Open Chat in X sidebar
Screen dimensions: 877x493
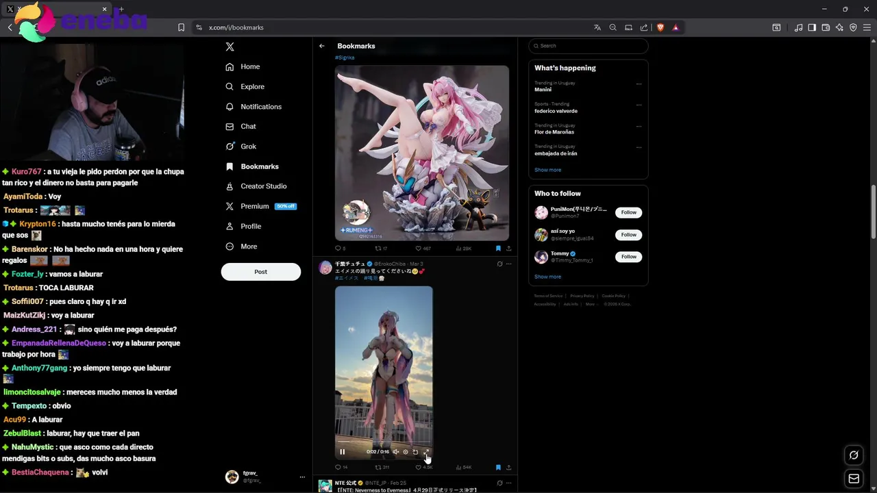click(x=240, y=127)
